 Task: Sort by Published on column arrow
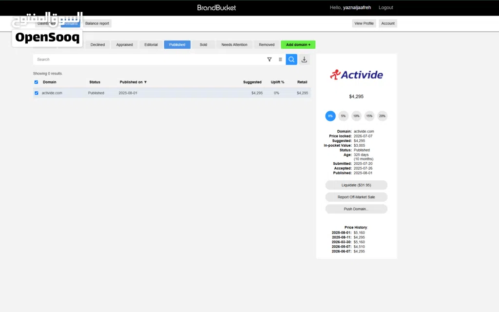(145, 82)
